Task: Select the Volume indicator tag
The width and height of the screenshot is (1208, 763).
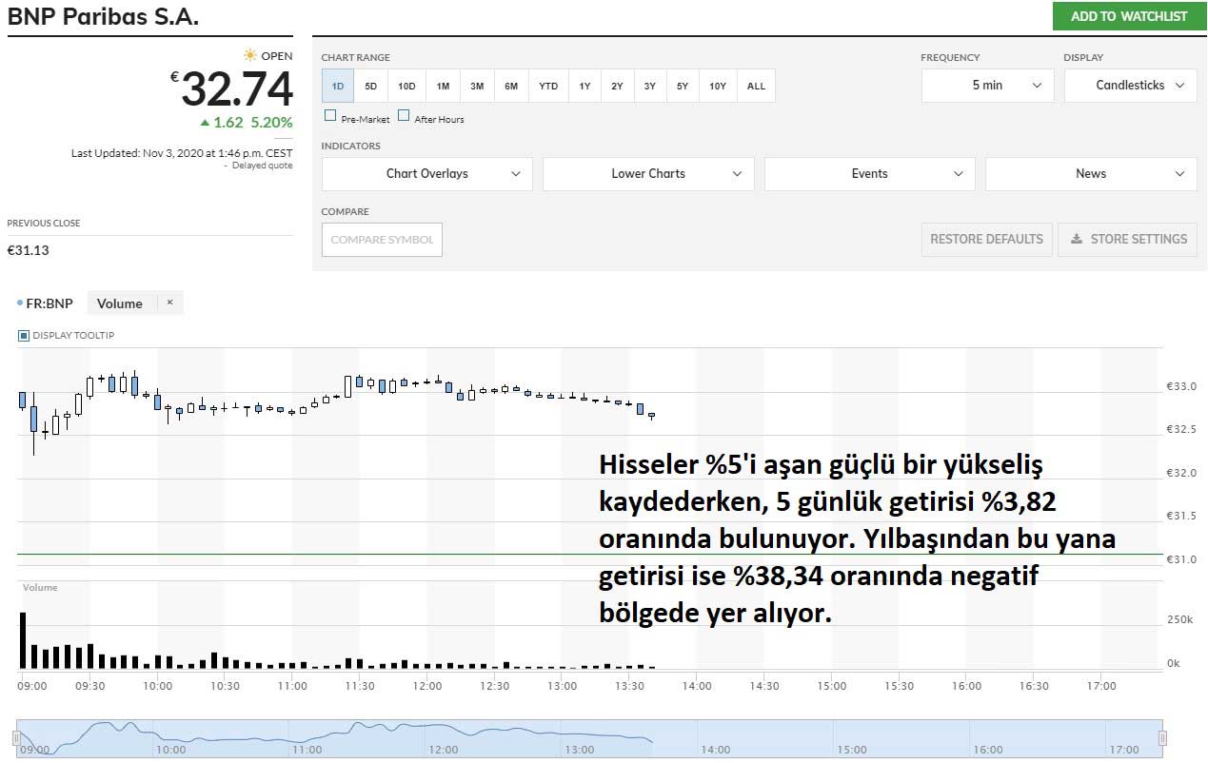Action: coord(120,303)
